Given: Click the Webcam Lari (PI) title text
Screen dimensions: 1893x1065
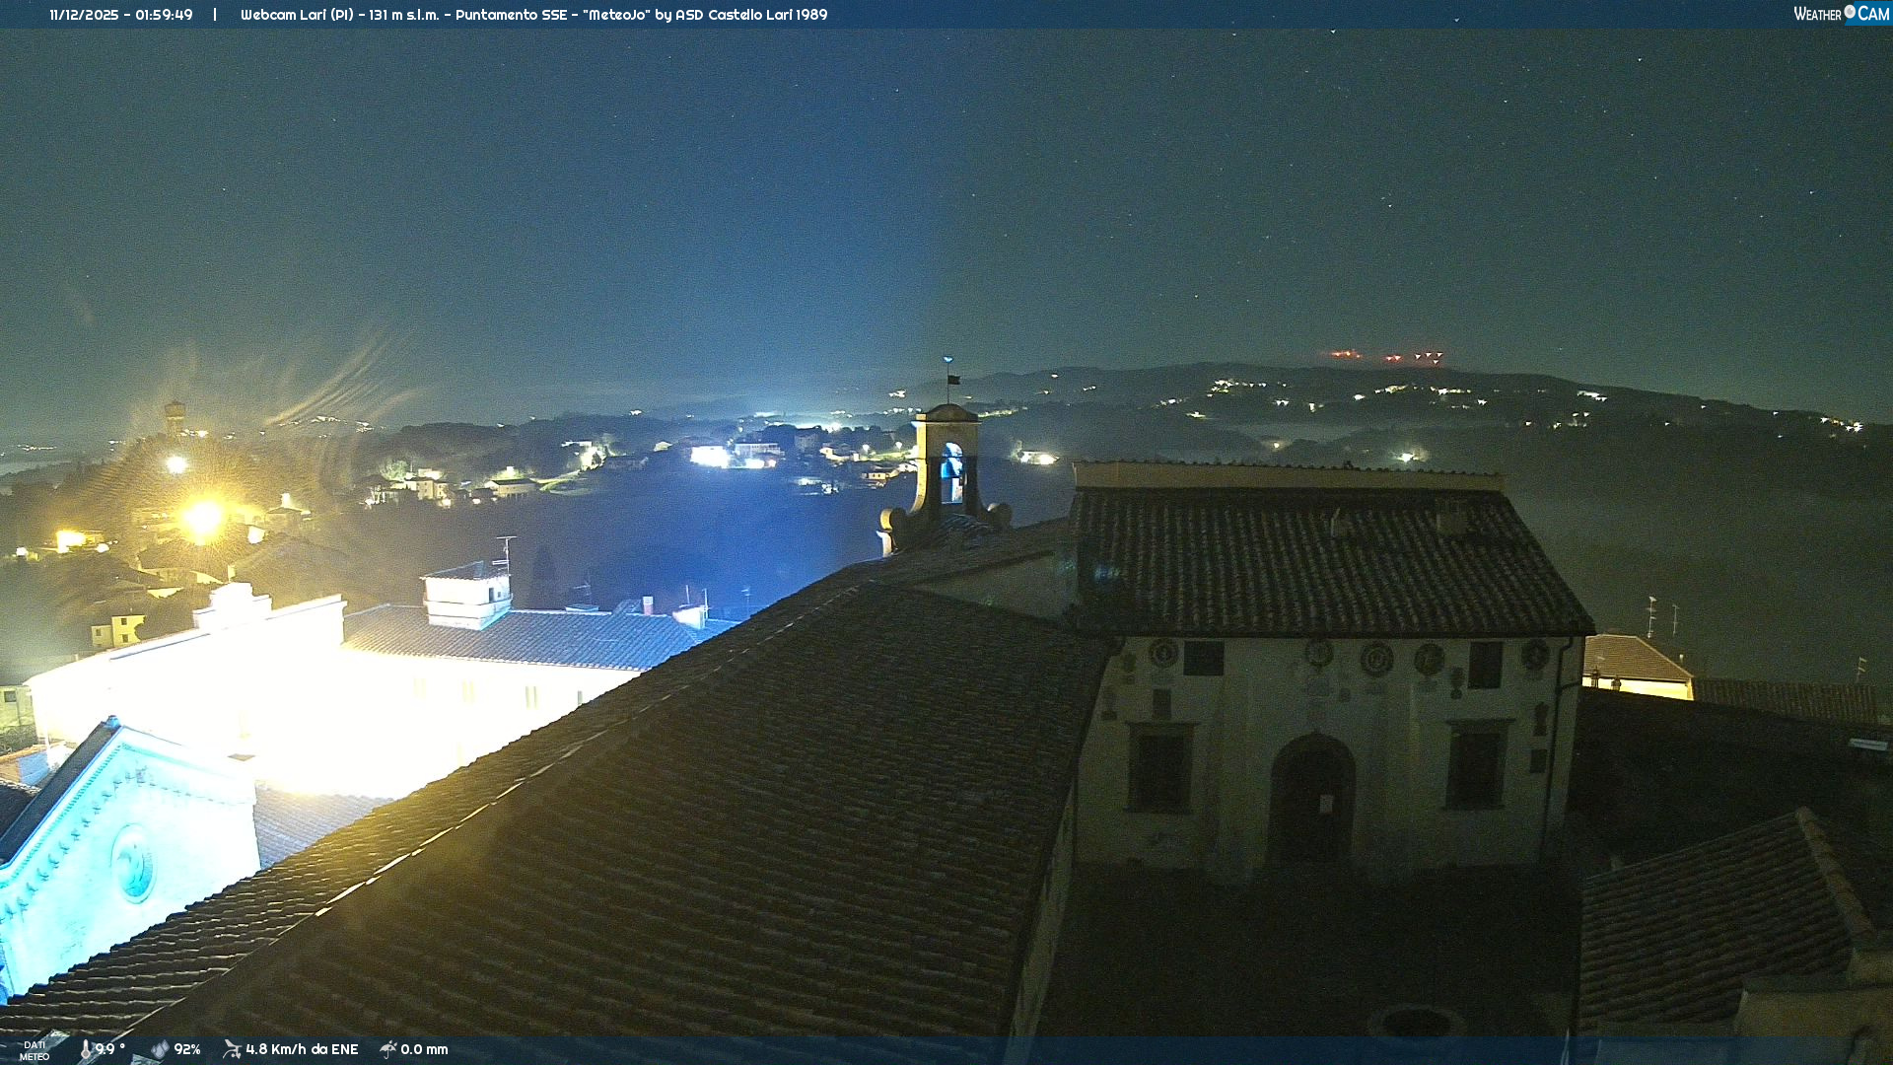Looking at the screenshot, I should coord(297,15).
